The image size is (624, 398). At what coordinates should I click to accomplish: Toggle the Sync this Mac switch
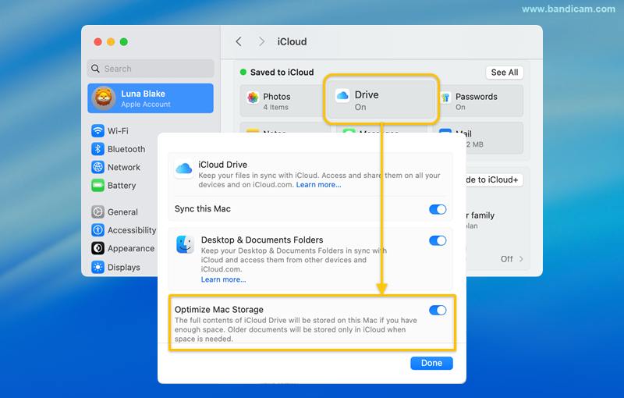(438, 209)
